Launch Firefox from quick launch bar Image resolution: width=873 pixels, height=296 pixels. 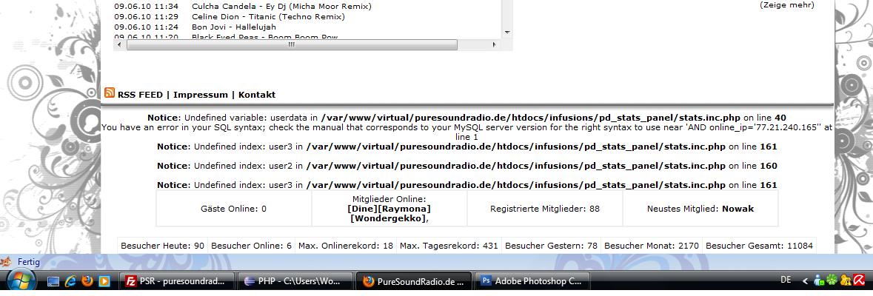point(87,281)
